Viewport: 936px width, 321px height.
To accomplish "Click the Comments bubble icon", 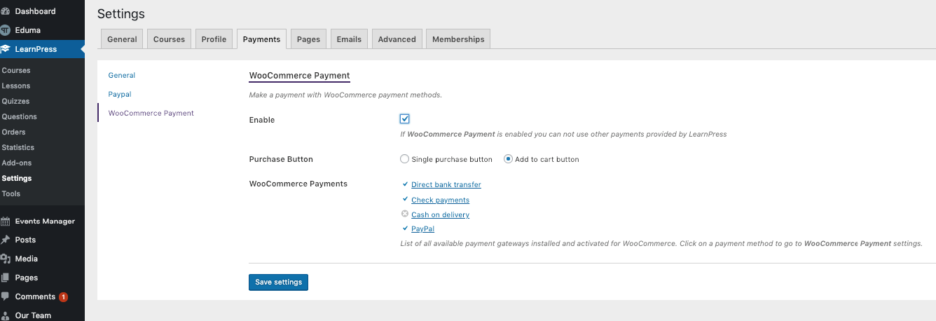I will (x=6, y=296).
